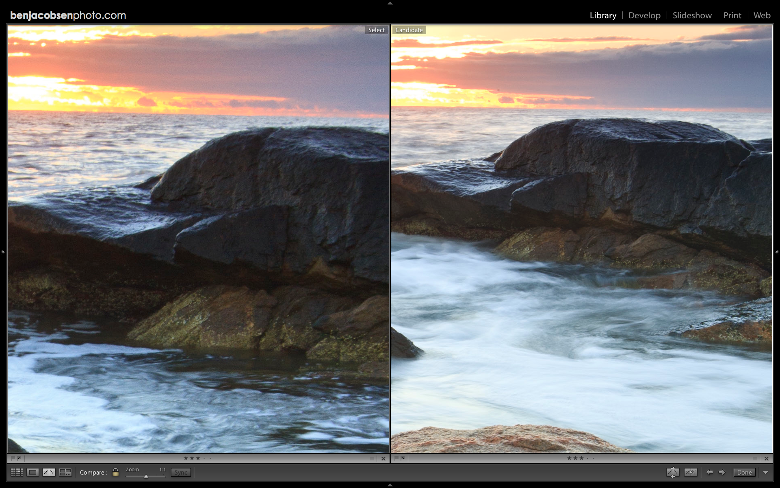Click the Swap select and candidate icon

coord(673,472)
